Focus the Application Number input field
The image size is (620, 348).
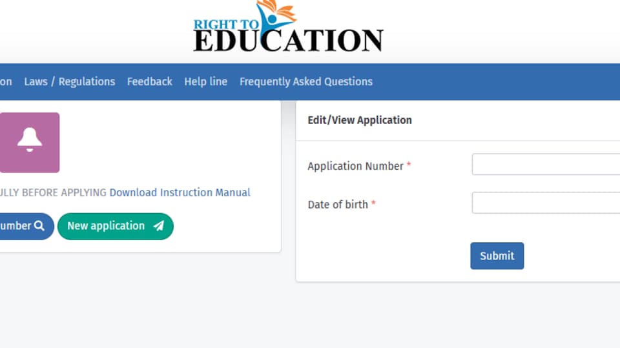click(546, 164)
